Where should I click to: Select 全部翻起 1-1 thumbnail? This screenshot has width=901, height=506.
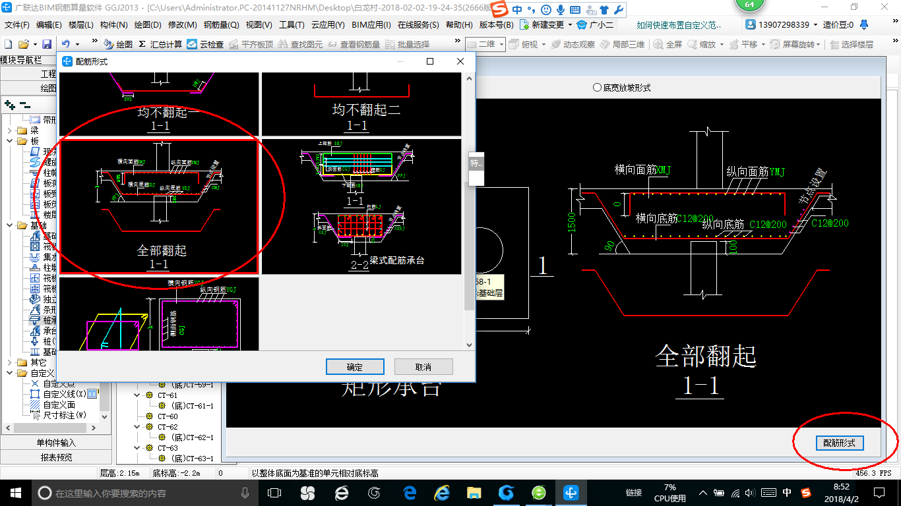tap(159, 206)
